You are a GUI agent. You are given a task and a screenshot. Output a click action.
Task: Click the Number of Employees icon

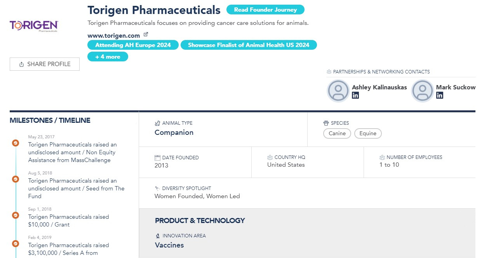click(382, 157)
